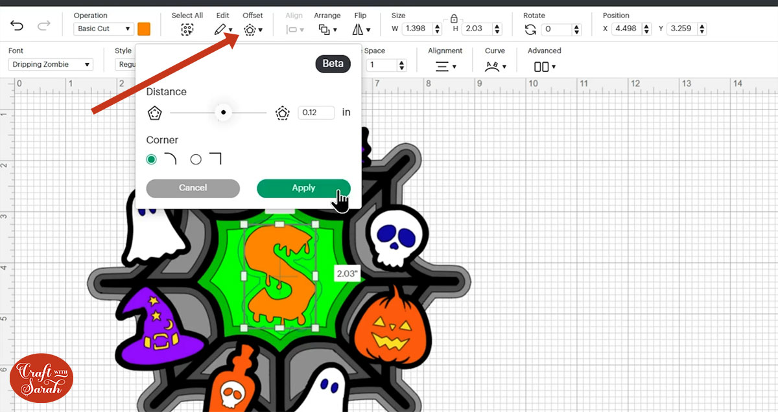Click the Space value field
Viewport: 778px width, 412px height.
coord(382,65)
